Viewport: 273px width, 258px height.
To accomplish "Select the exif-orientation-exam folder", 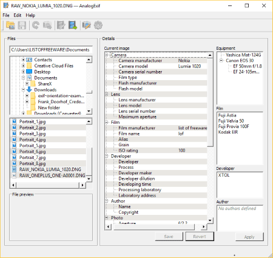I will click(61, 95).
